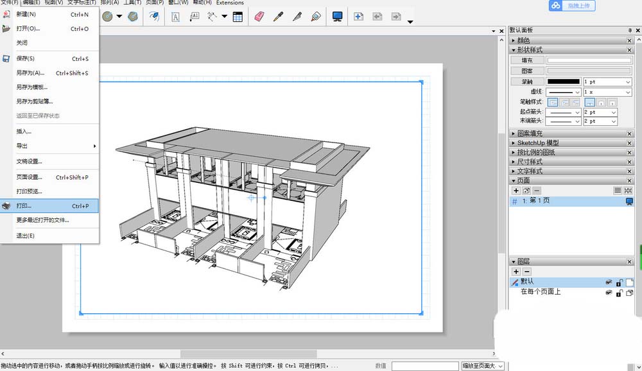
Task: Select the Split knife tool
Action: (x=297, y=17)
